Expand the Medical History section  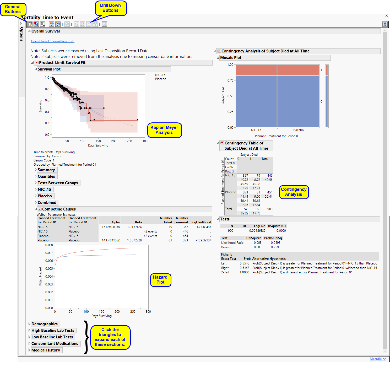(29, 350)
